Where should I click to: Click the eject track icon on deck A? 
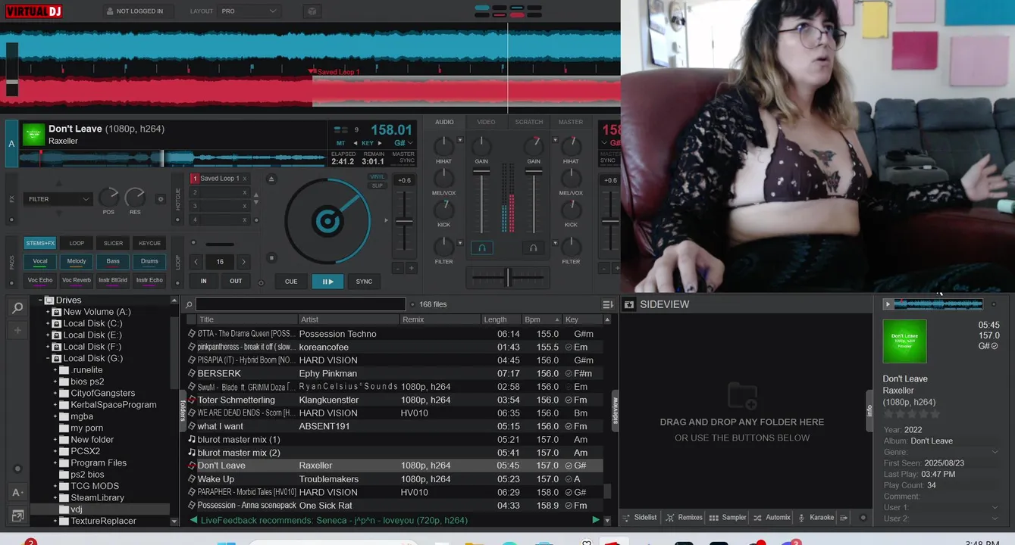pyautogui.click(x=271, y=179)
